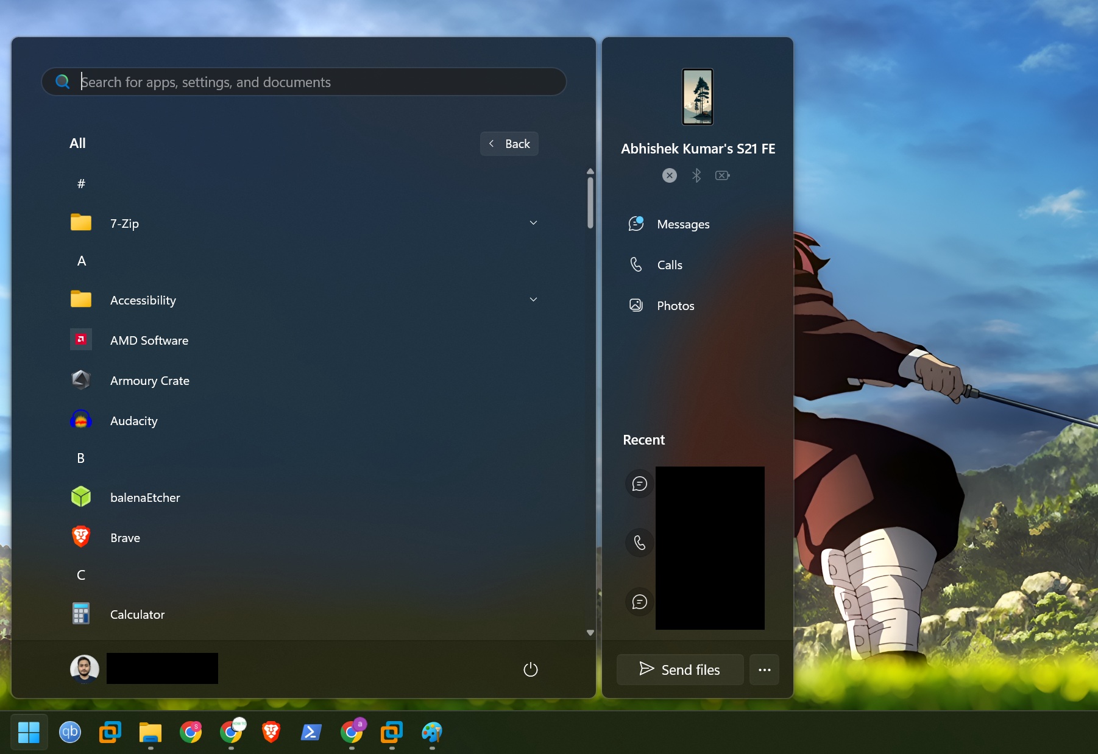Image resolution: width=1098 pixels, height=754 pixels.
Task: Click the power button in Start menu
Action: pos(530,669)
